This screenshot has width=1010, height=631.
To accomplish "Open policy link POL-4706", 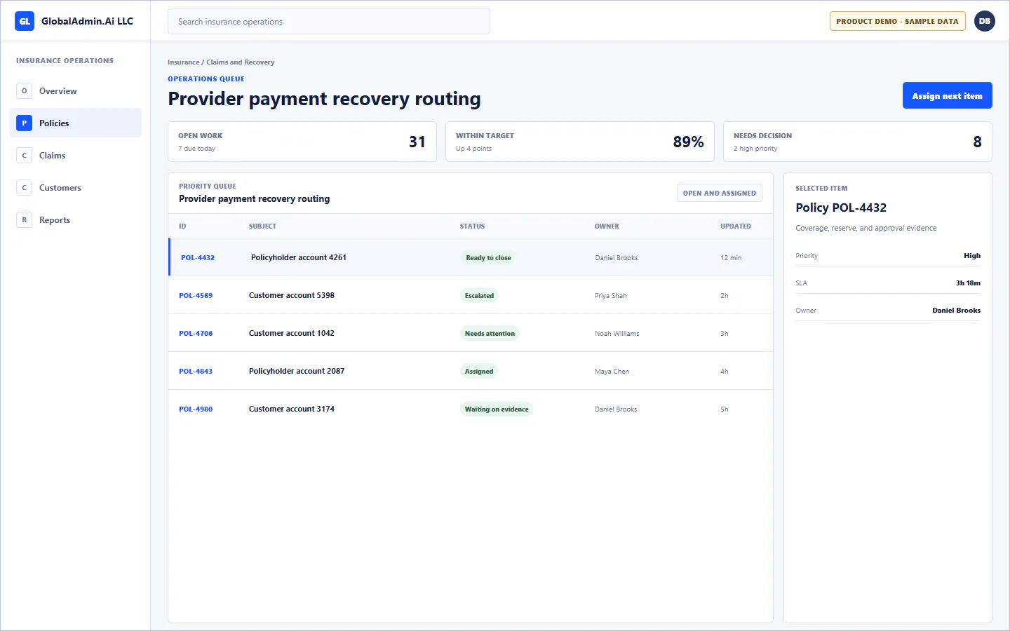I will [x=196, y=334].
